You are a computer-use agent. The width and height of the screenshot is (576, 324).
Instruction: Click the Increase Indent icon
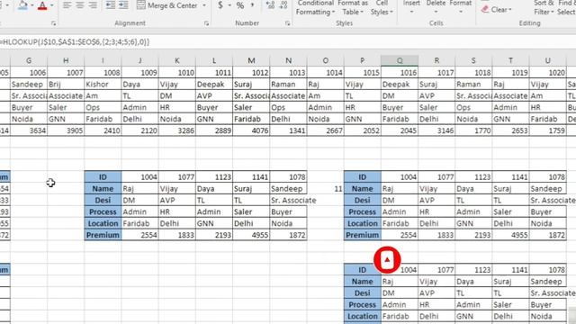tap(123, 5)
